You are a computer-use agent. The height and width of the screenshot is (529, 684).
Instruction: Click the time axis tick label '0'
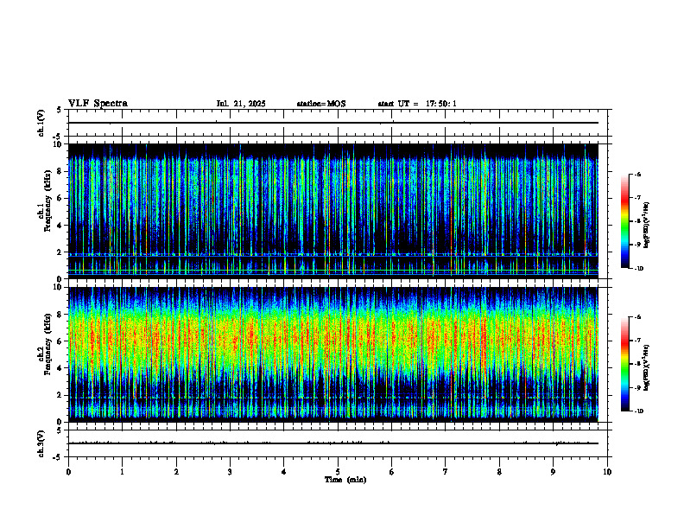pyautogui.click(x=68, y=472)
